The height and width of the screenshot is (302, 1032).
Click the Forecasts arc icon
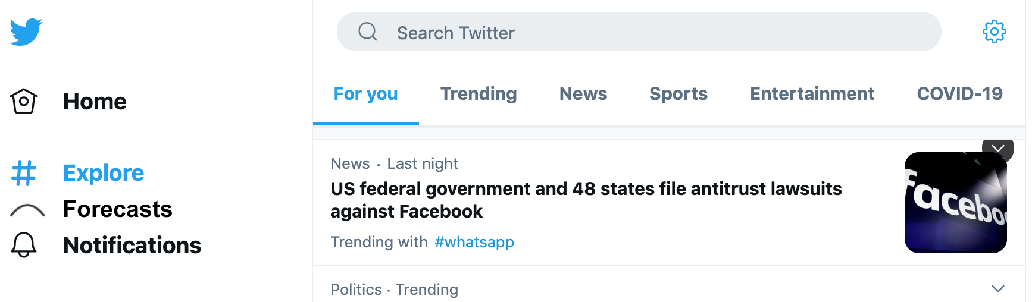pyautogui.click(x=27, y=210)
